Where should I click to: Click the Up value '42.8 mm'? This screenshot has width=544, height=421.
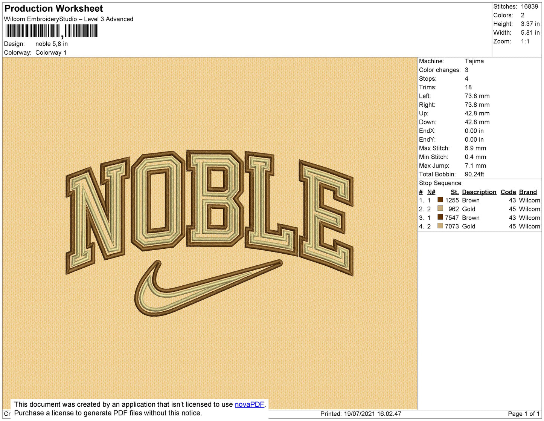(x=477, y=113)
